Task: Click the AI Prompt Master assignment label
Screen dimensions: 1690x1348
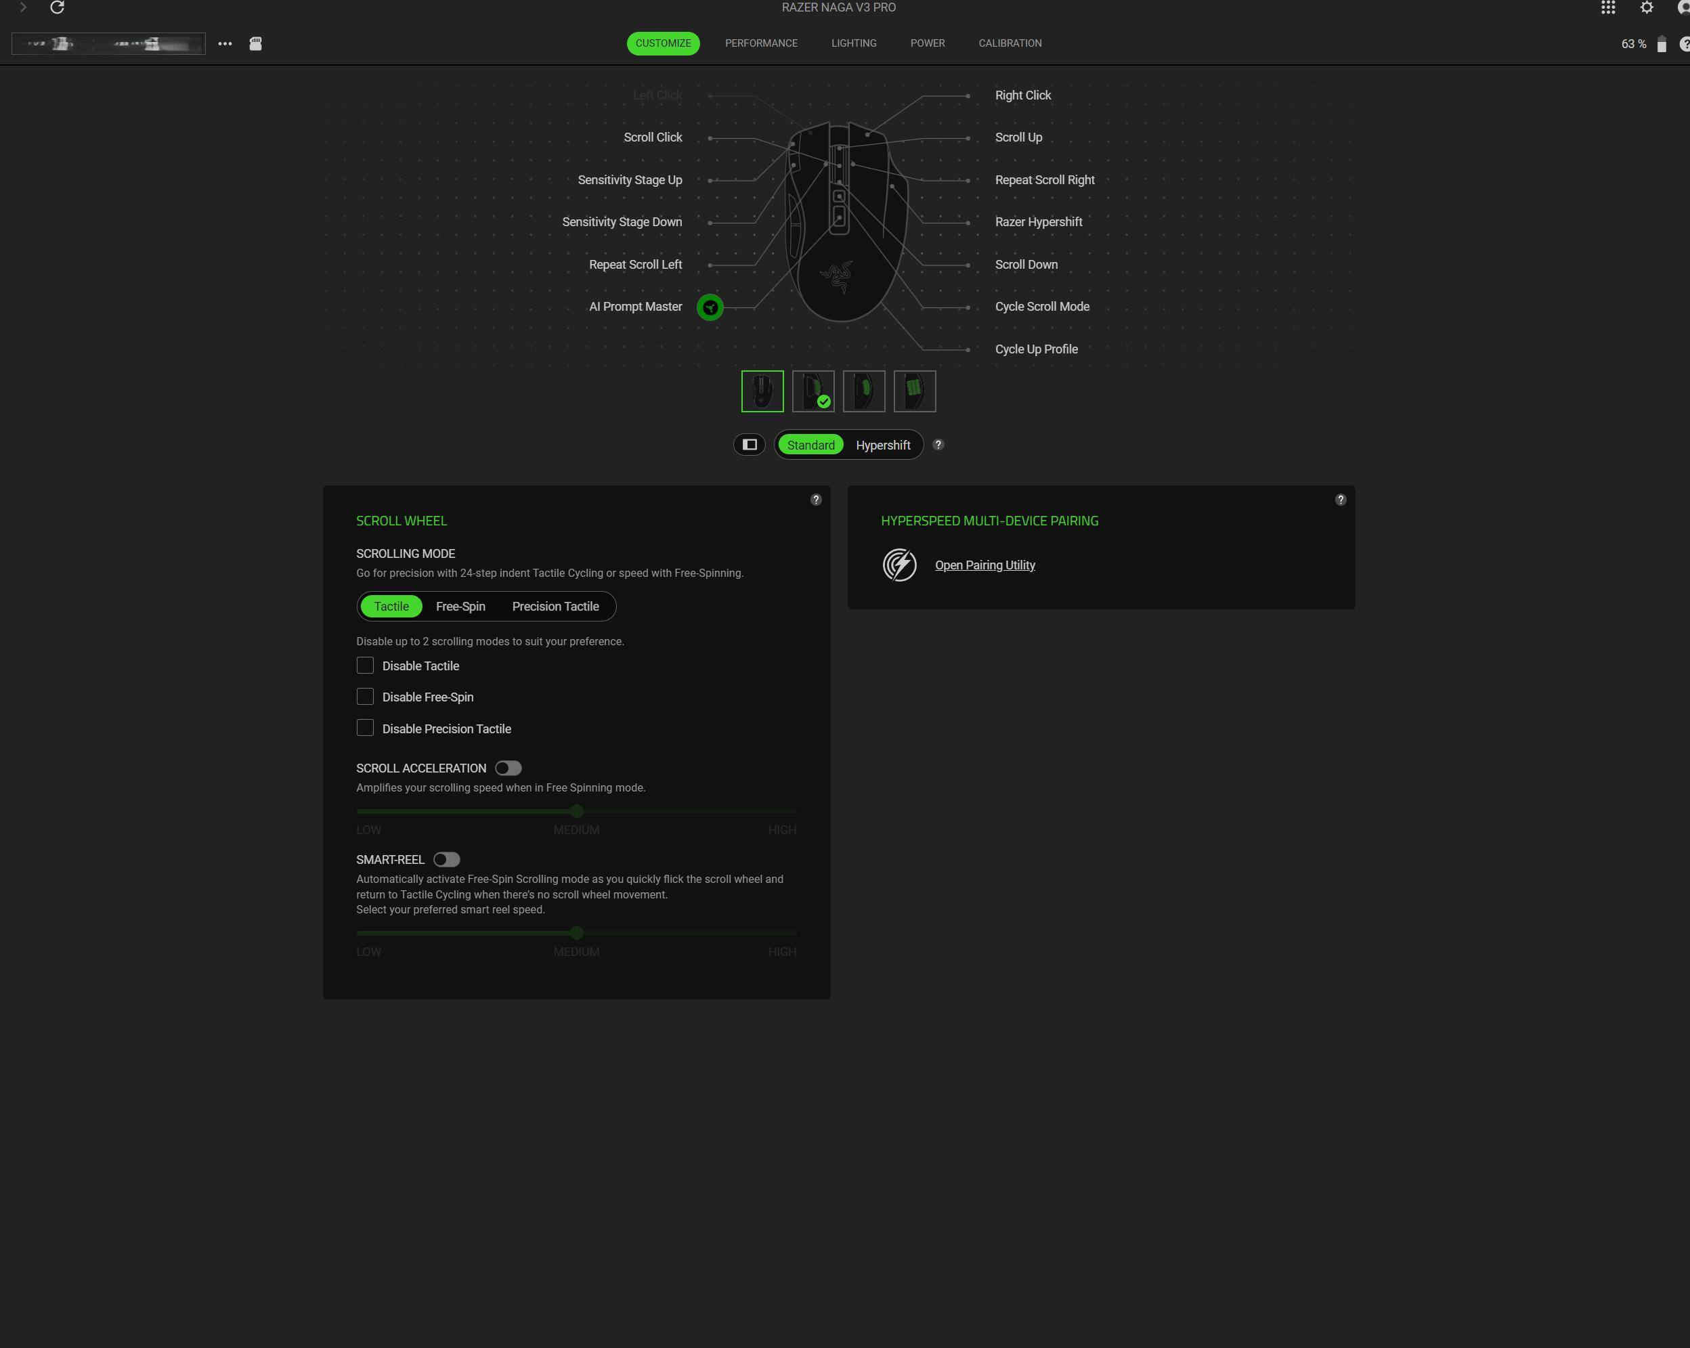Action: click(635, 307)
